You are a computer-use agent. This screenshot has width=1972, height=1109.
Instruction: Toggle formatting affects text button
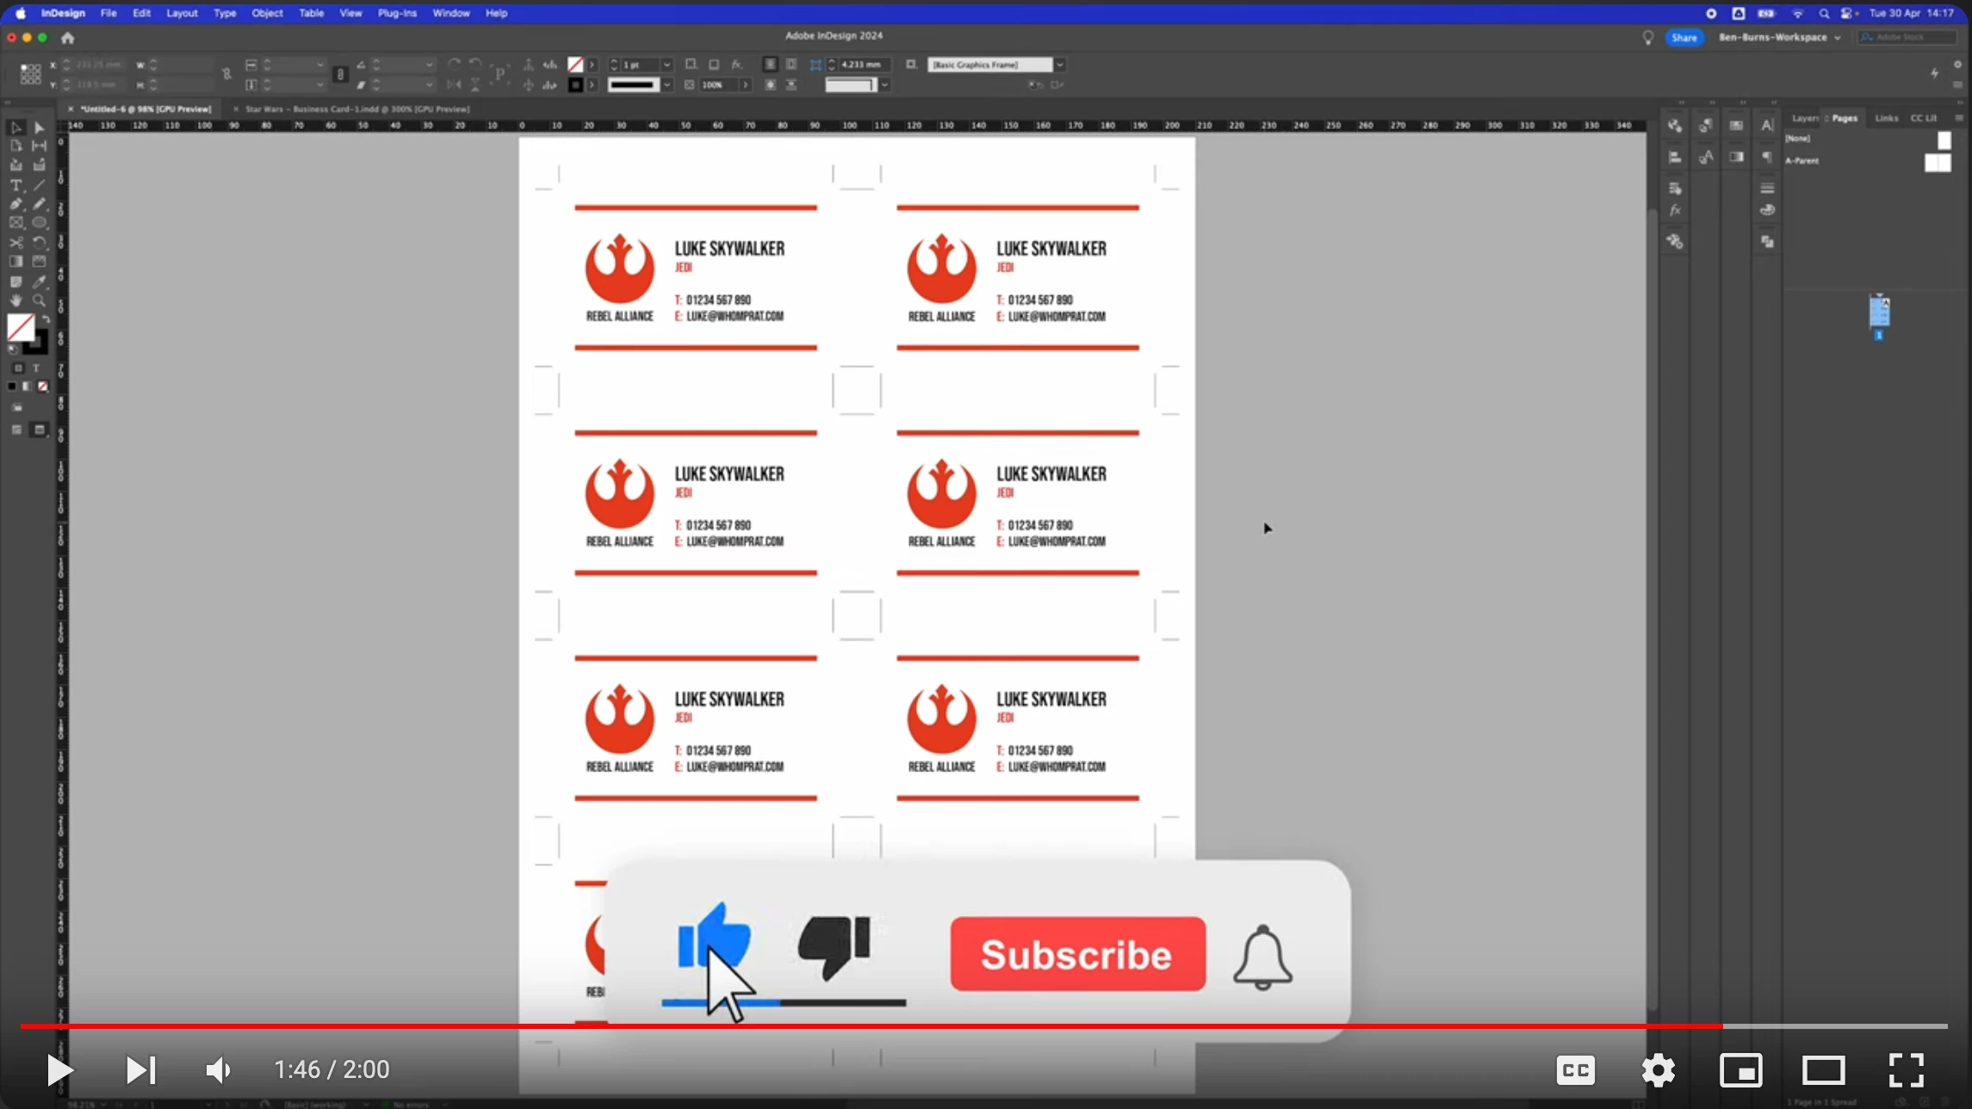36,368
